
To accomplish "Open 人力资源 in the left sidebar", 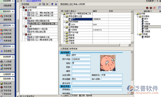I will click(x=6, y=62).
